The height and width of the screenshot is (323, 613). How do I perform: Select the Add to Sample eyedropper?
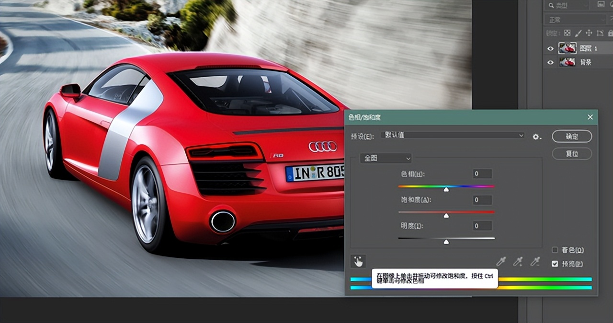518,261
